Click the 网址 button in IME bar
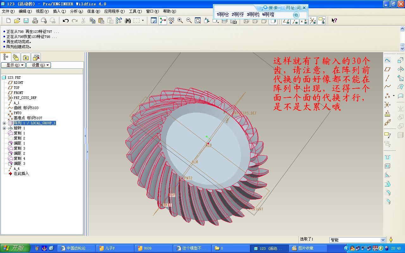This screenshot has width=405, height=253. click(290, 8)
